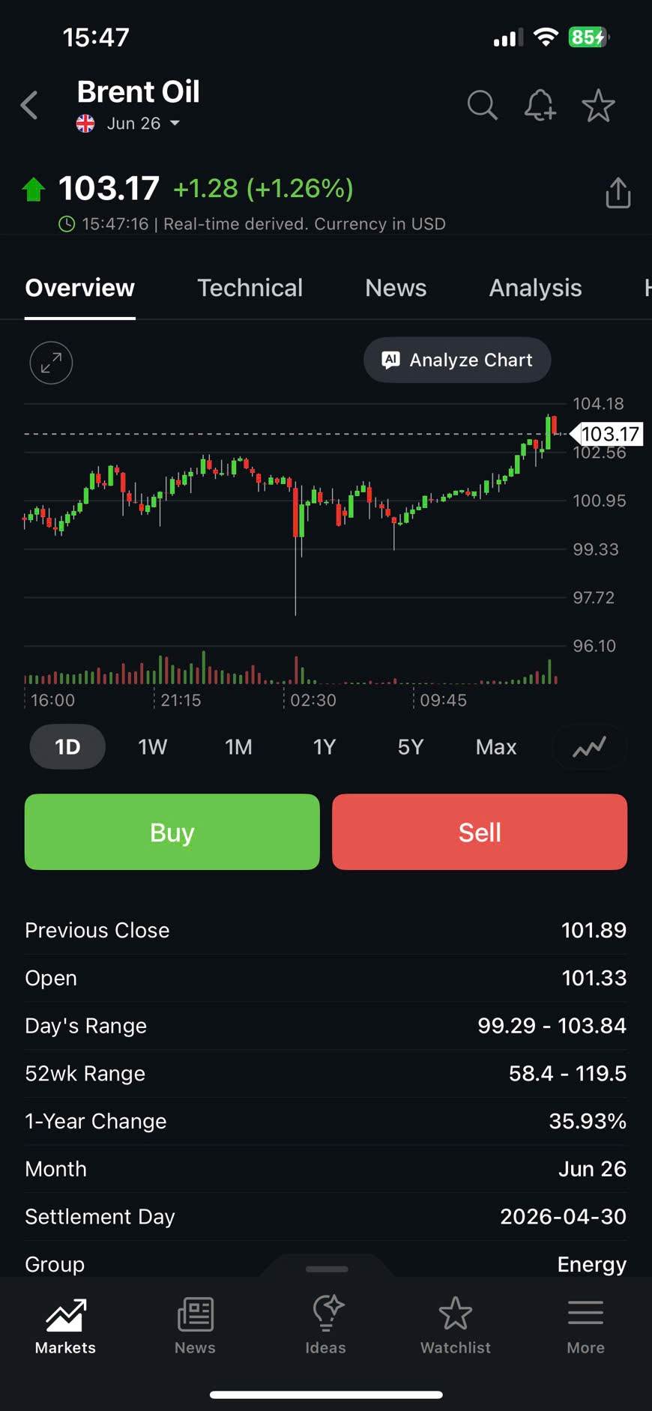Add Brent Oil to favorites star

coord(598,106)
